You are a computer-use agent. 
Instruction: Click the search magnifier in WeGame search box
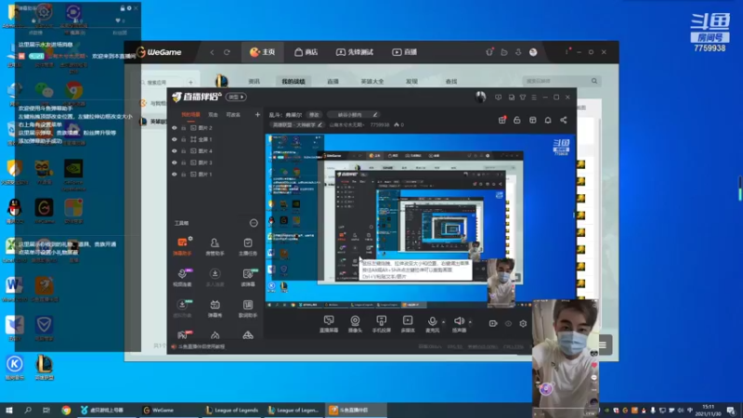(594, 81)
